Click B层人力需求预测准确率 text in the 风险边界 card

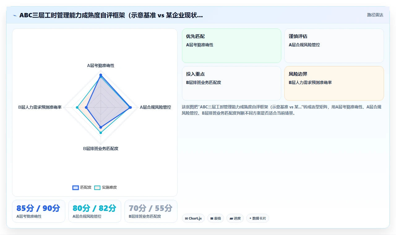[x=310, y=82]
